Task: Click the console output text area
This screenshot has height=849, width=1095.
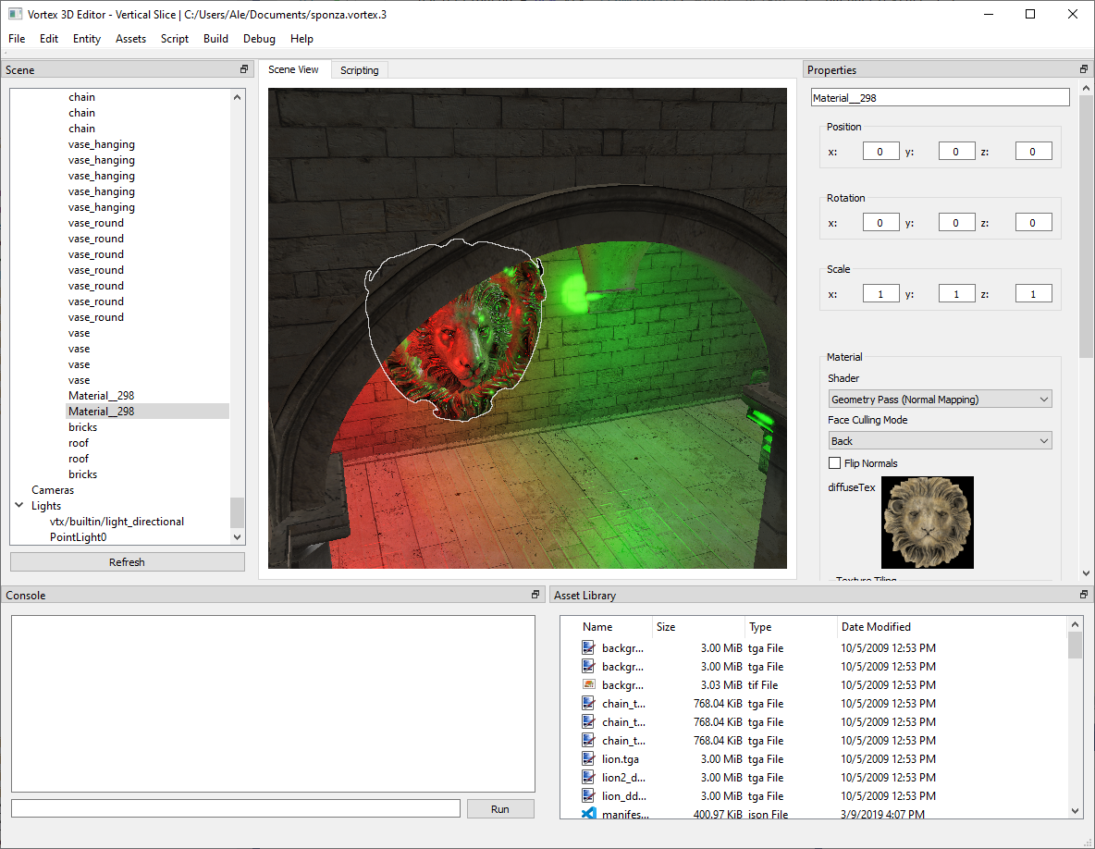Action: pyautogui.click(x=273, y=703)
